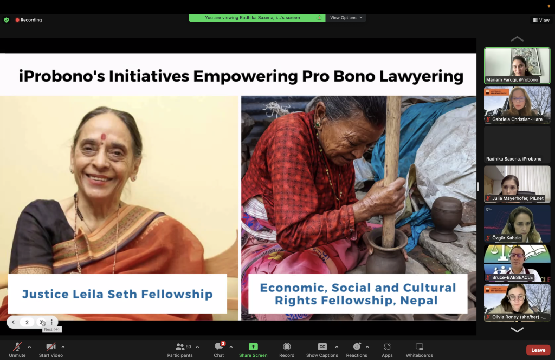Toggle Show Captions

322,350
